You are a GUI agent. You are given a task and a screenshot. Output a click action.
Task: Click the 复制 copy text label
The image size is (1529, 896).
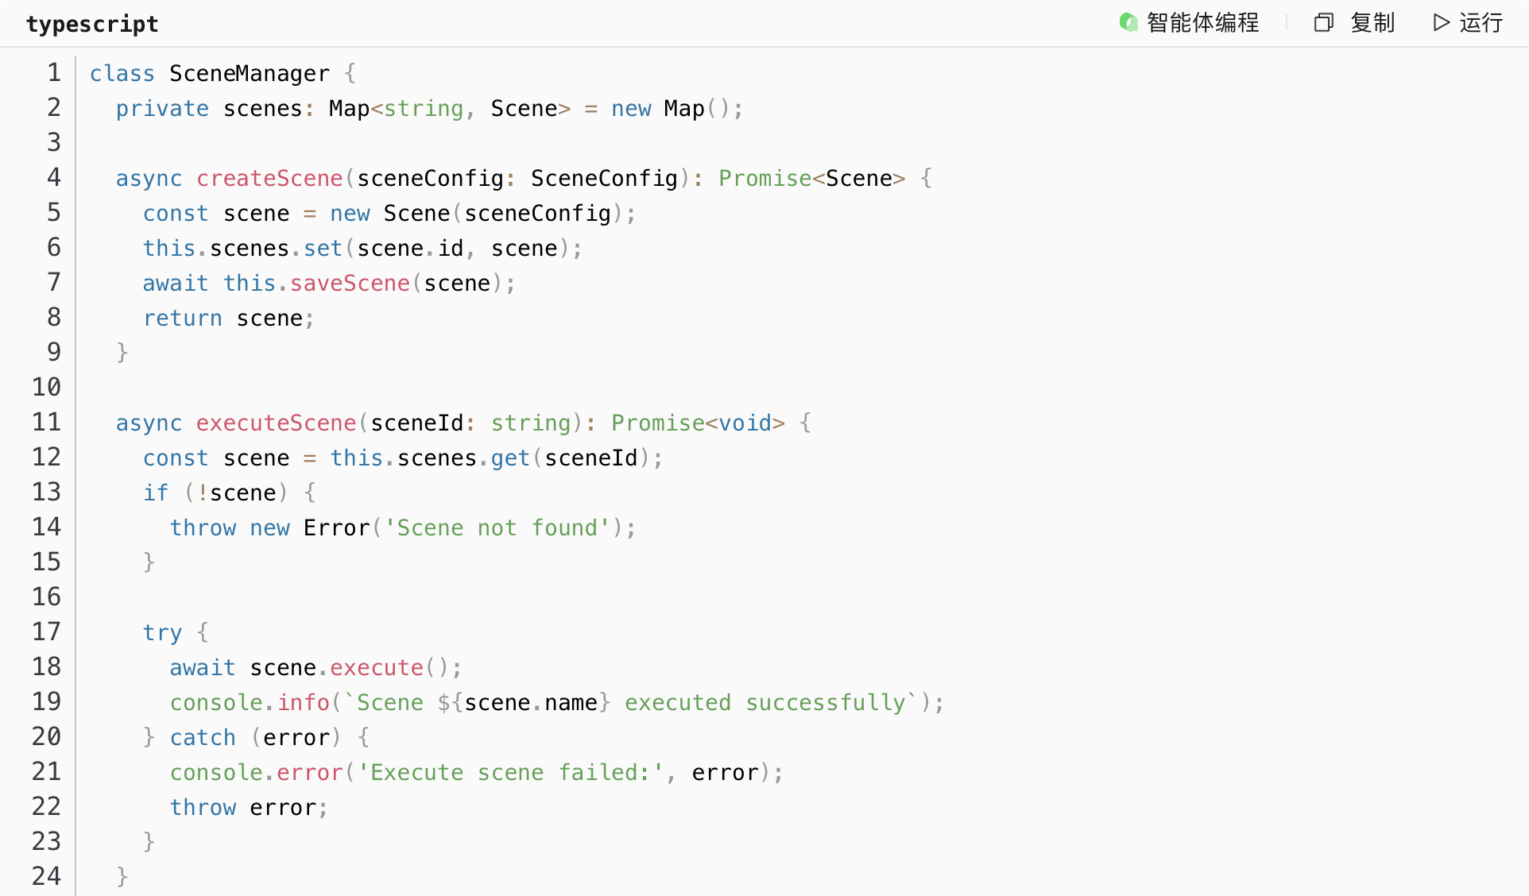[x=1372, y=22]
